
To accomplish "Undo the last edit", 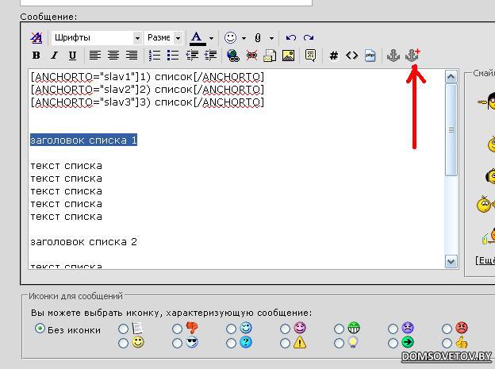I will 291,37.
